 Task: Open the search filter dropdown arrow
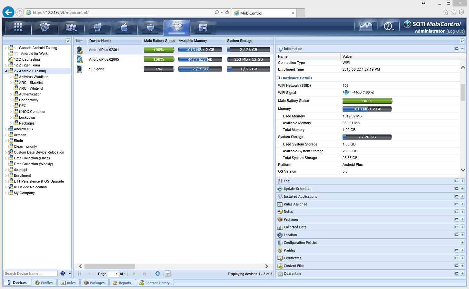pyautogui.click(x=70, y=274)
